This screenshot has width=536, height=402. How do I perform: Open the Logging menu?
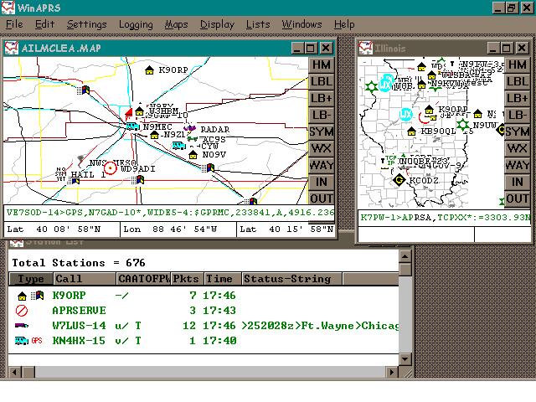point(136,24)
